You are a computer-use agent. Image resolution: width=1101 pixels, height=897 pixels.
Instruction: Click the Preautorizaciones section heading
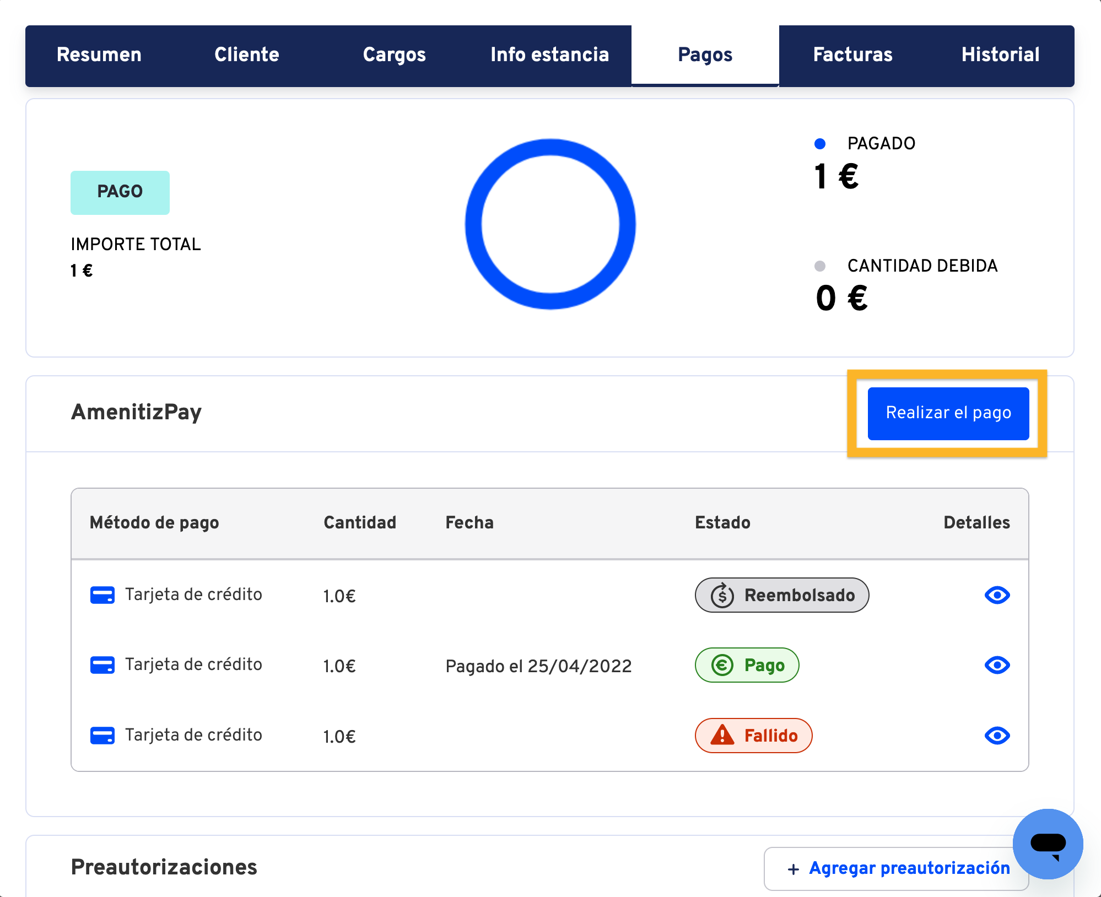pyautogui.click(x=164, y=867)
